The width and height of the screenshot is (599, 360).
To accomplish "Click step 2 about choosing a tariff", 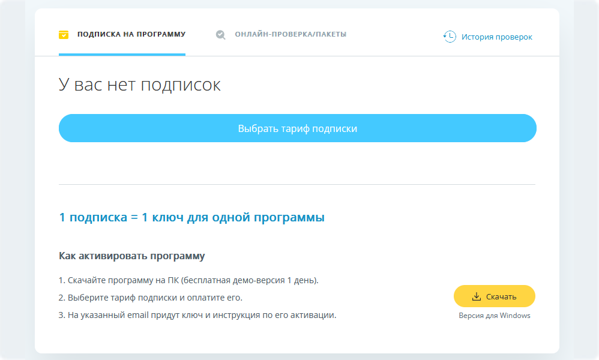I will point(150,298).
